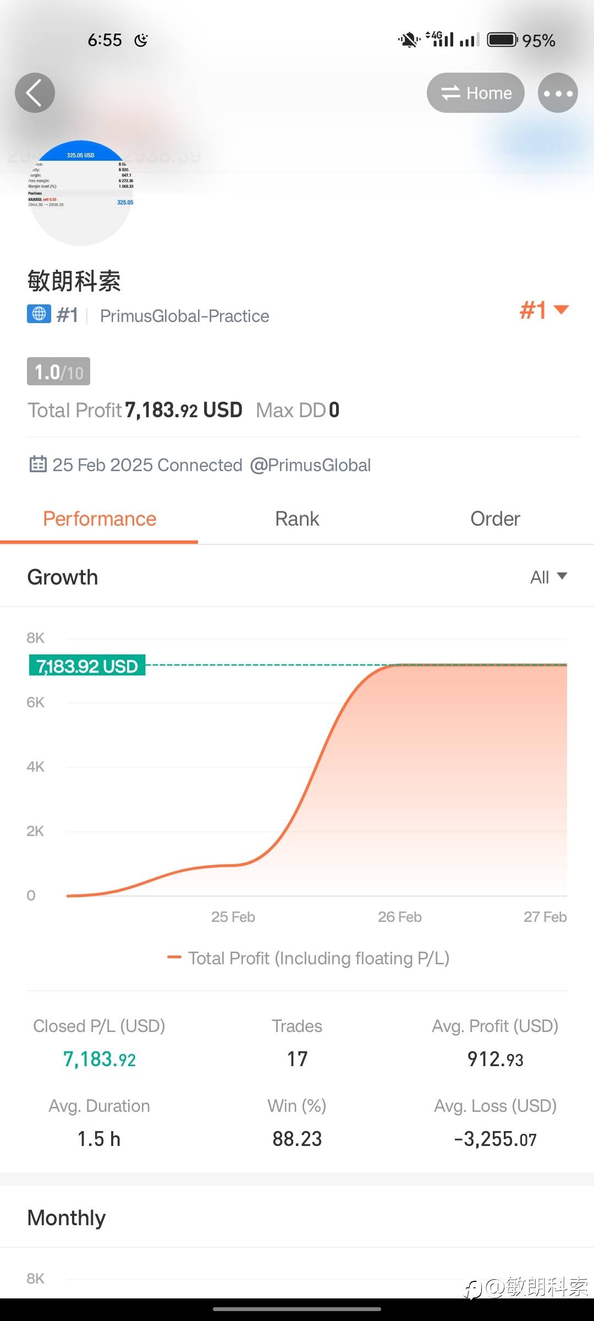Image resolution: width=594 pixels, height=1321 pixels.
Task: Tap the 7,183.92 USD chart marker label
Action: [x=87, y=666]
